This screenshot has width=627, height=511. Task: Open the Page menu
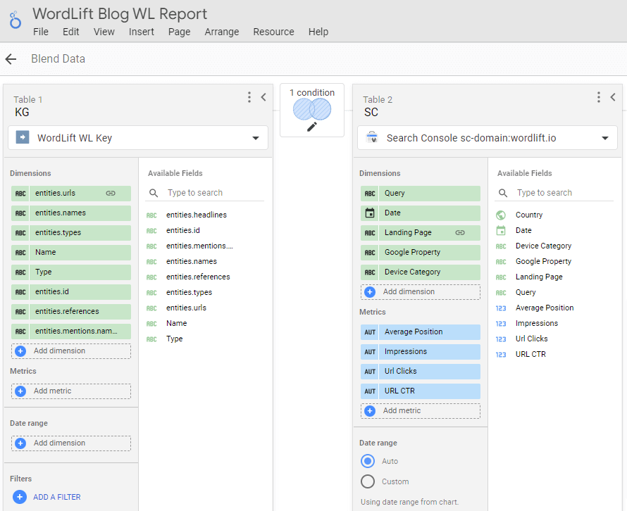[179, 32]
